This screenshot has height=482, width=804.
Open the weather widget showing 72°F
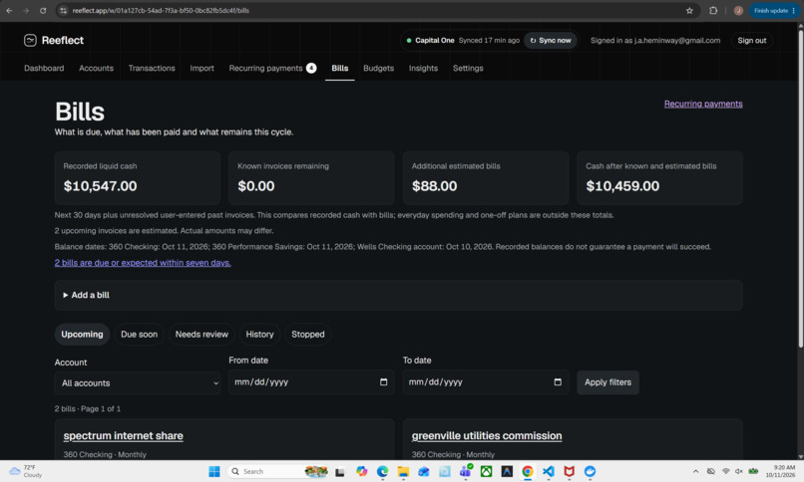tap(26, 471)
